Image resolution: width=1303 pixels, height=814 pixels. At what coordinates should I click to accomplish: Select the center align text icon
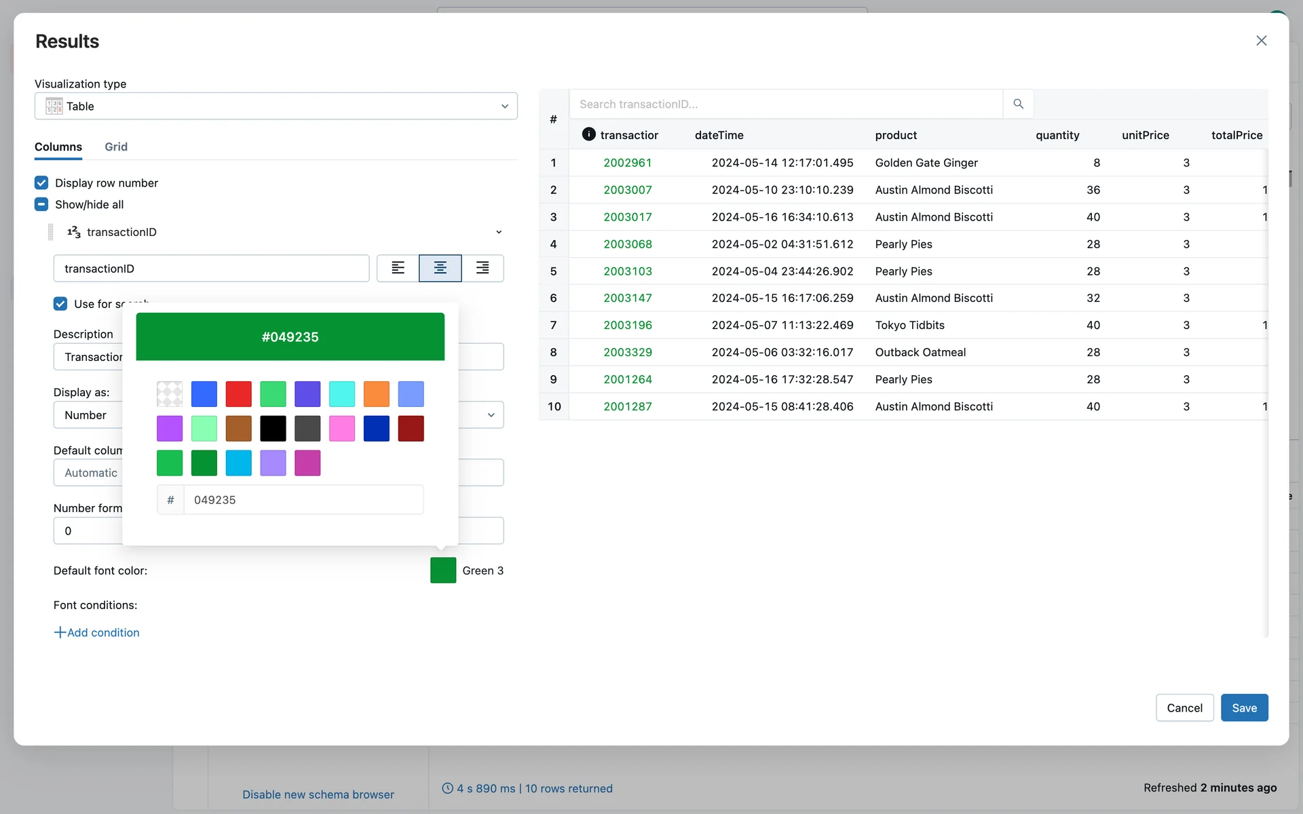440,268
